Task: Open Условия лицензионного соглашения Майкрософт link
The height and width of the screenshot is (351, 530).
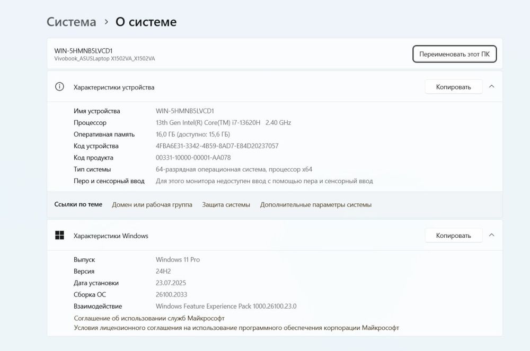Action: point(236,328)
